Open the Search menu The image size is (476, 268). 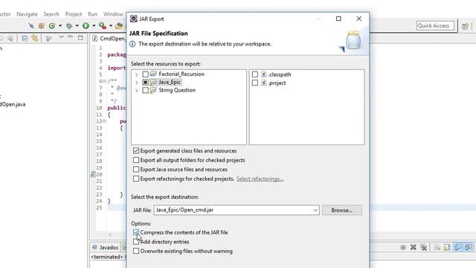click(x=51, y=14)
